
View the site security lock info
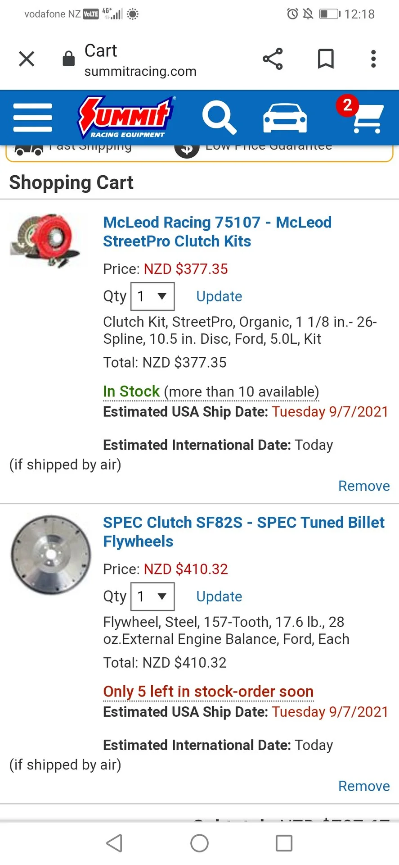[x=68, y=59]
